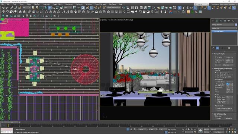Select Use simple (EV) radio option
This screenshot has height=134, width=238.
(x=216, y=75)
